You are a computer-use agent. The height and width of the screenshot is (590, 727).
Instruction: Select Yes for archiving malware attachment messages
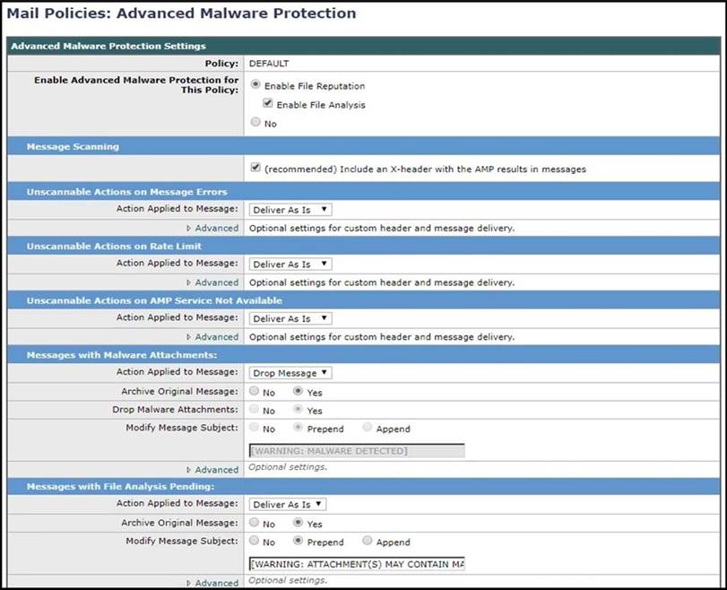pyautogui.click(x=299, y=392)
